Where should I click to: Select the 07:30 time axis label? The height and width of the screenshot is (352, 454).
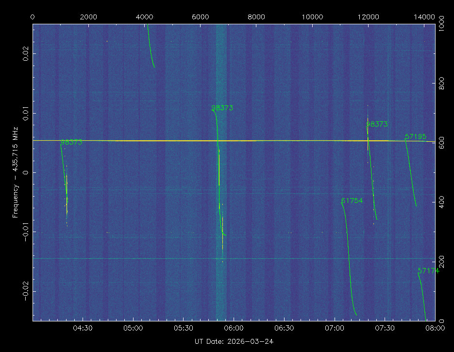click(x=384, y=328)
